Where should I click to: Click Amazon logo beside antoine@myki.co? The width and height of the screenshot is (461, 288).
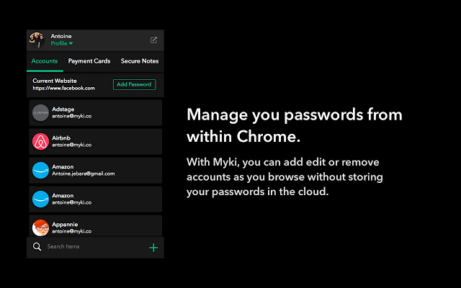point(40,199)
